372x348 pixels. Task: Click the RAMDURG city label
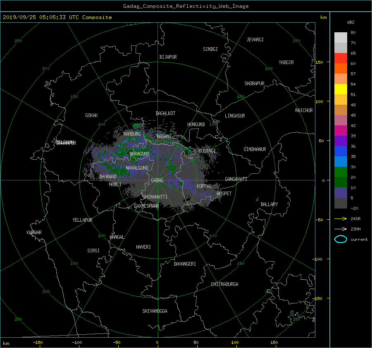132,134
